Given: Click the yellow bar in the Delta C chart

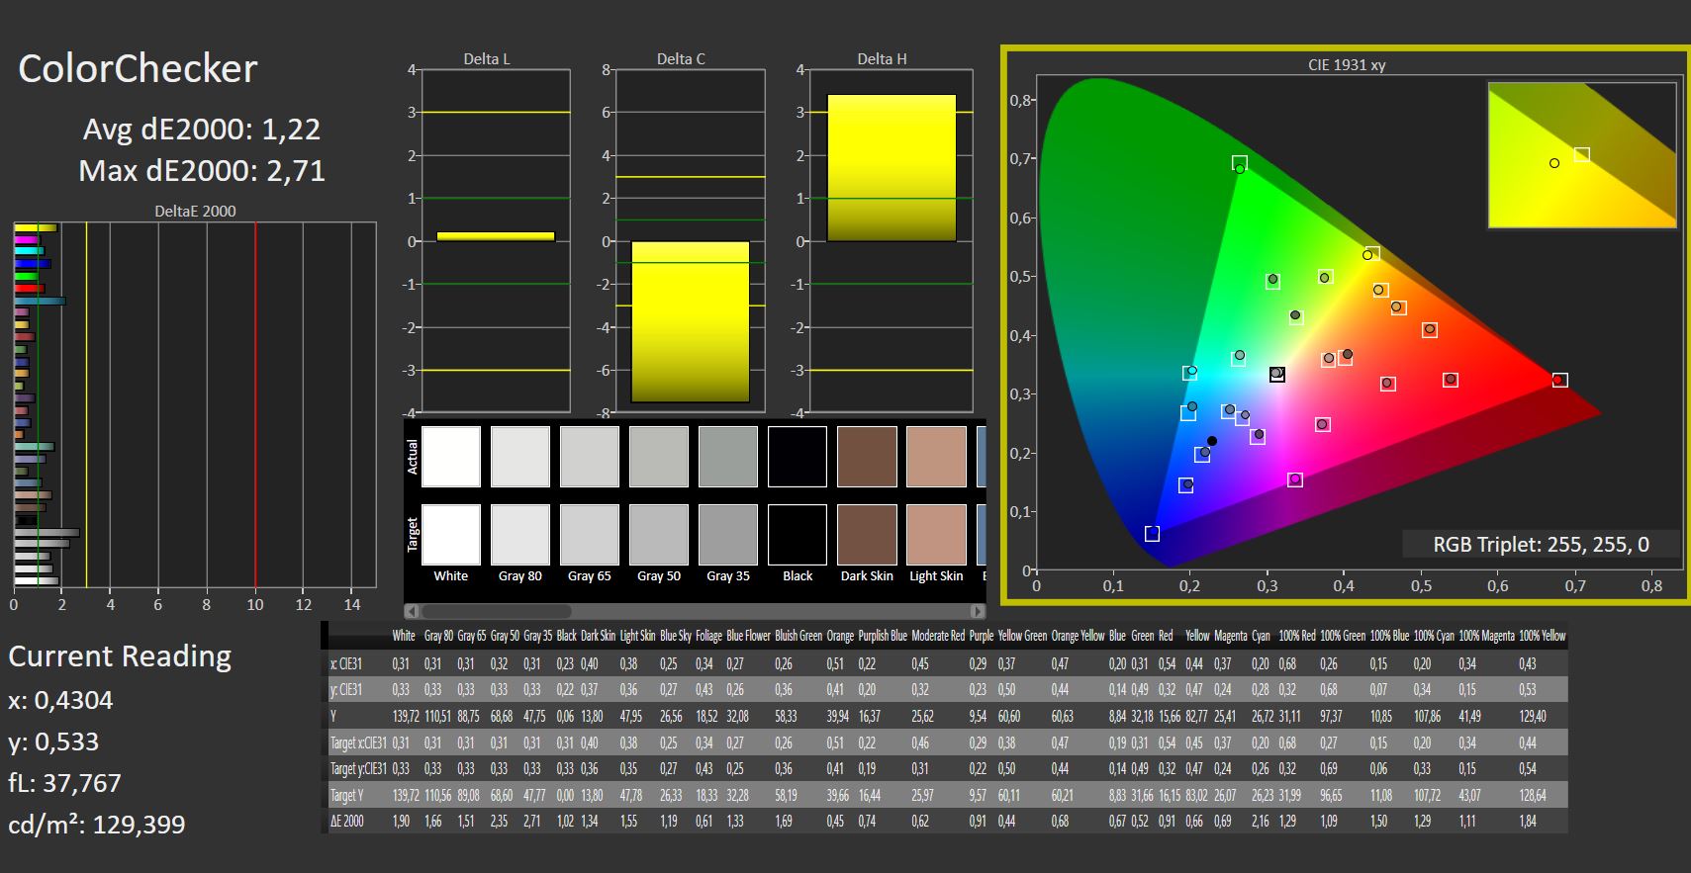Looking at the screenshot, I should (x=691, y=322).
